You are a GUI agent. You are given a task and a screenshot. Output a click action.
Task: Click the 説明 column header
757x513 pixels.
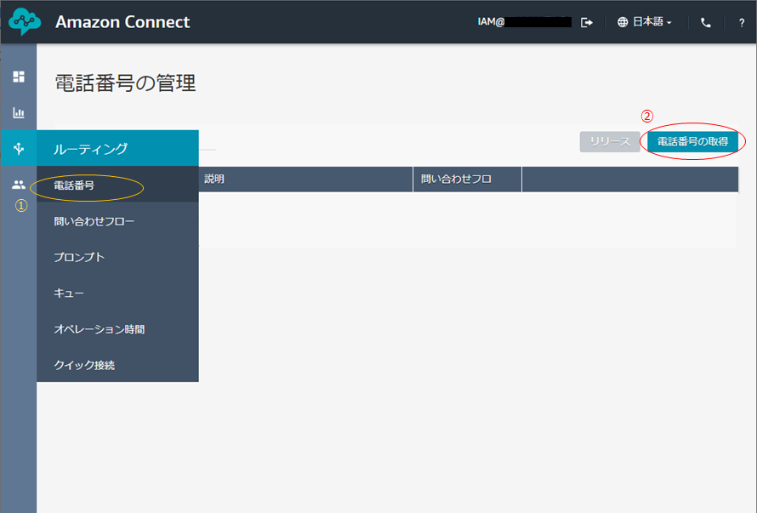305,180
